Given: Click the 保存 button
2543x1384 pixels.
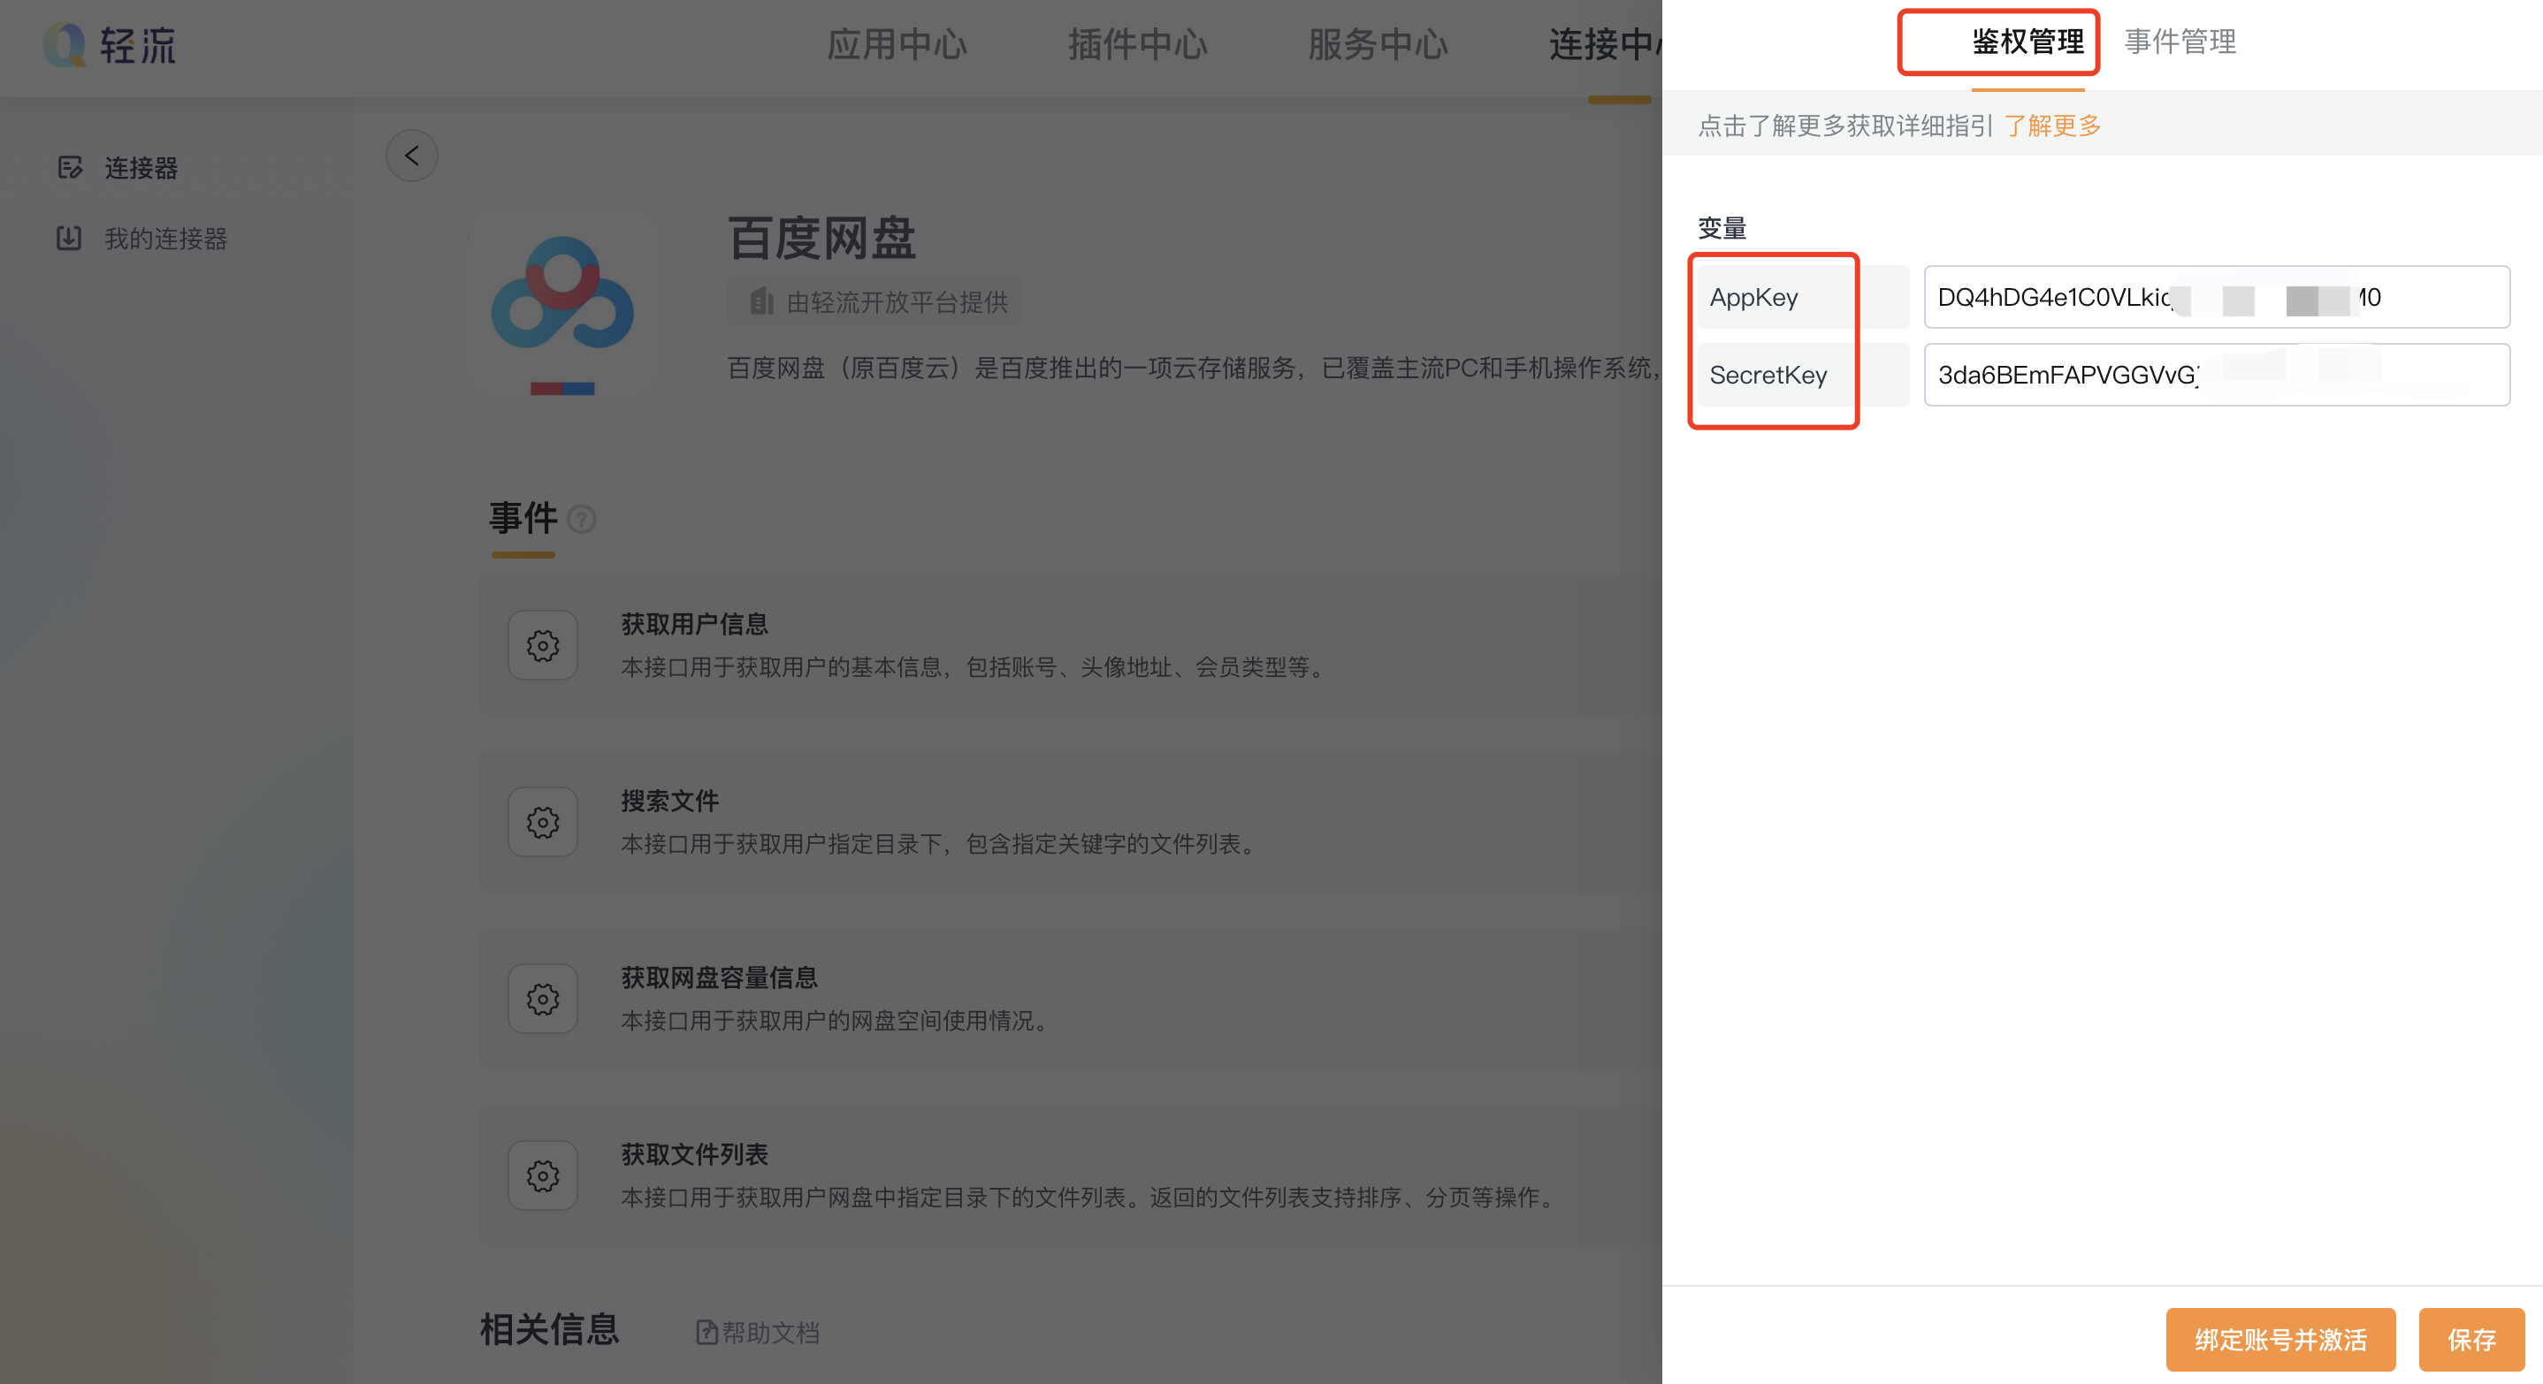Looking at the screenshot, I should (2472, 1340).
